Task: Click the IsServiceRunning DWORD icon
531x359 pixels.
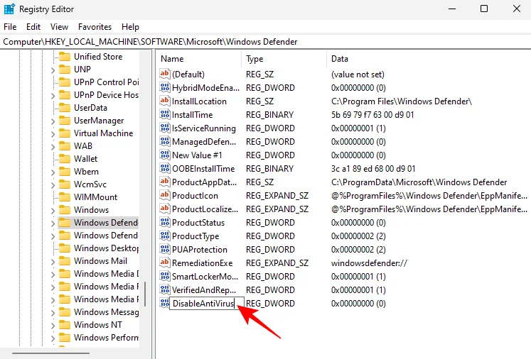Action: [165, 128]
